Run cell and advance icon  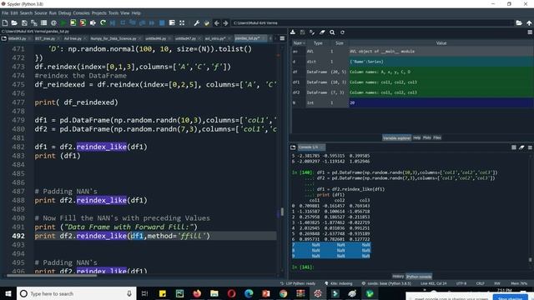(83, 22)
